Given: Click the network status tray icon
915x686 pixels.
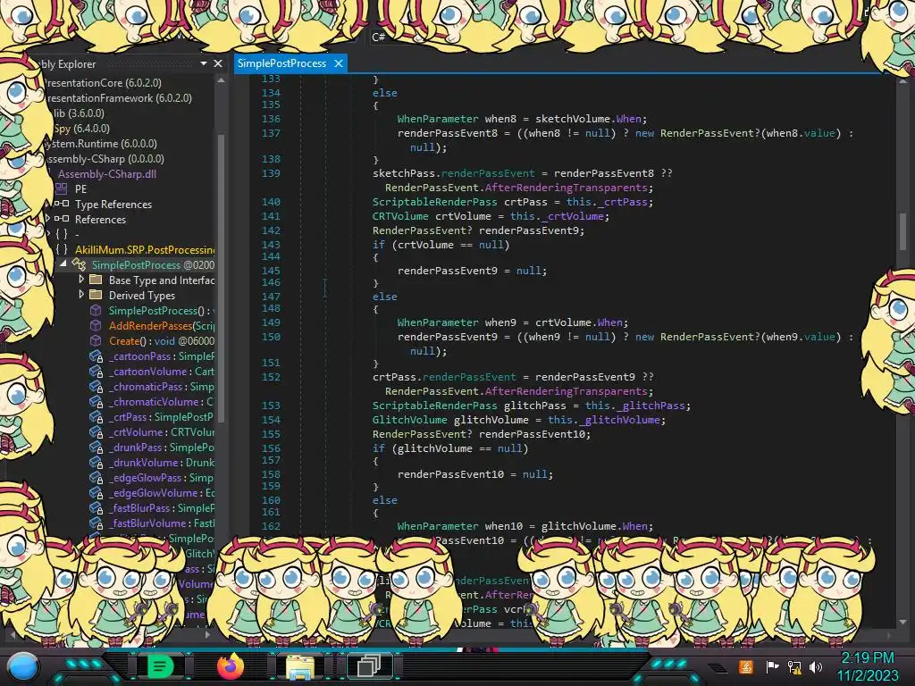Looking at the screenshot, I should point(793,666).
